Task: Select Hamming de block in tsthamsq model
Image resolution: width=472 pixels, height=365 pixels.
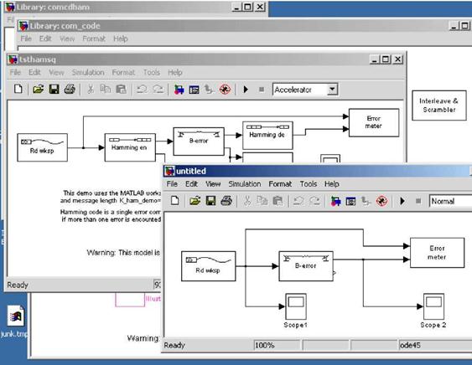Action: click(x=267, y=136)
